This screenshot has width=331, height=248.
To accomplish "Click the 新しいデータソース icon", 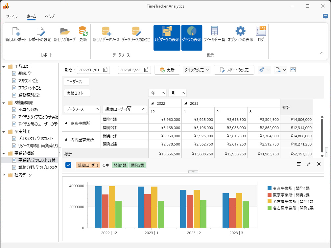I will pos(106,32).
